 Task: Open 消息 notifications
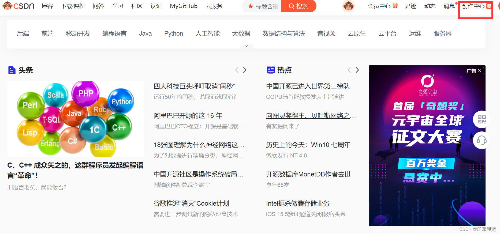[x=449, y=6]
